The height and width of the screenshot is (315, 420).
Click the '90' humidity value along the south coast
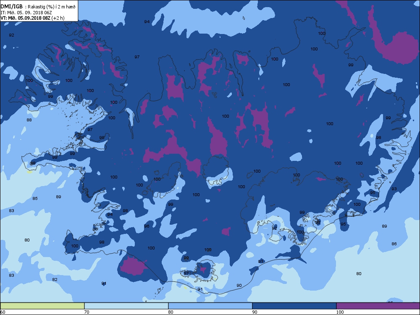click(239, 286)
